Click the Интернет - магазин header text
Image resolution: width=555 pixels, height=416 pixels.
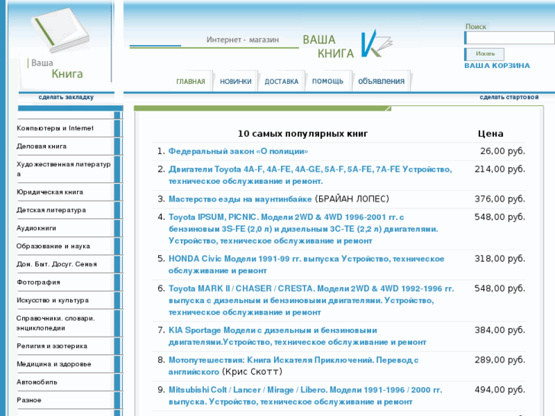tap(243, 40)
